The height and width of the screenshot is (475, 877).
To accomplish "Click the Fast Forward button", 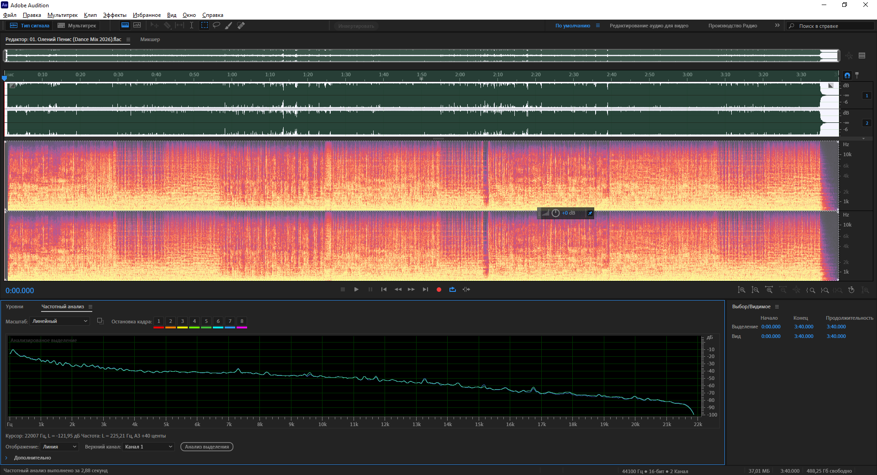I will point(412,290).
